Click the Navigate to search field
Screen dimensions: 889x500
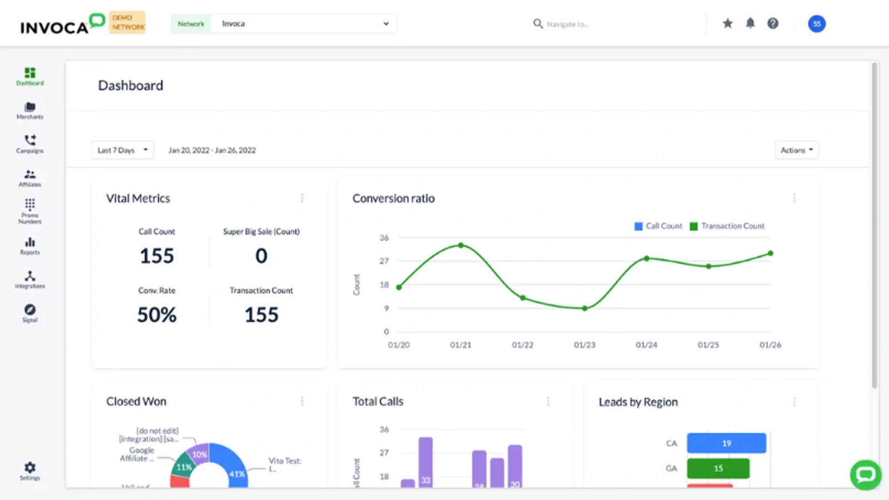pyautogui.click(x=568, y=24)
